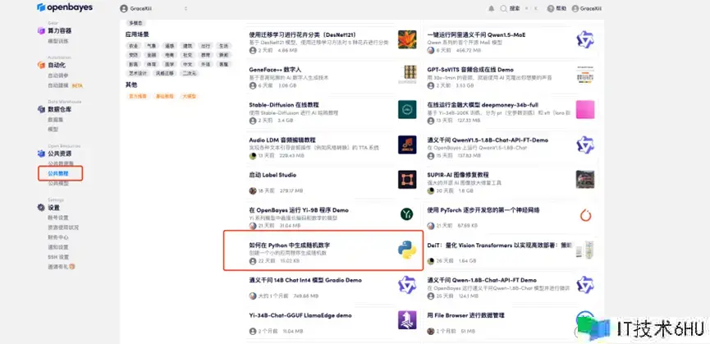Click the 算力容器 cube icon
Image resolution: width=710 pixels, height=344 pixels.
click(41, 30)
